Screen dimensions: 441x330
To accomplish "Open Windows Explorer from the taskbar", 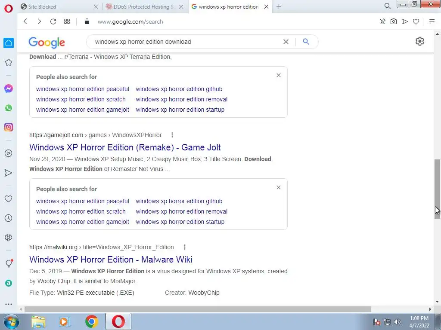I will point(38,321).
